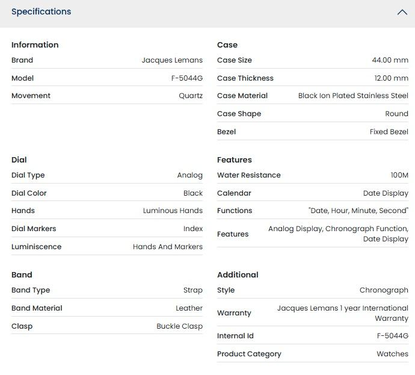
Task: Click the Fixed Bezel value
Action: pyautogui.click(x=389, y=132)
